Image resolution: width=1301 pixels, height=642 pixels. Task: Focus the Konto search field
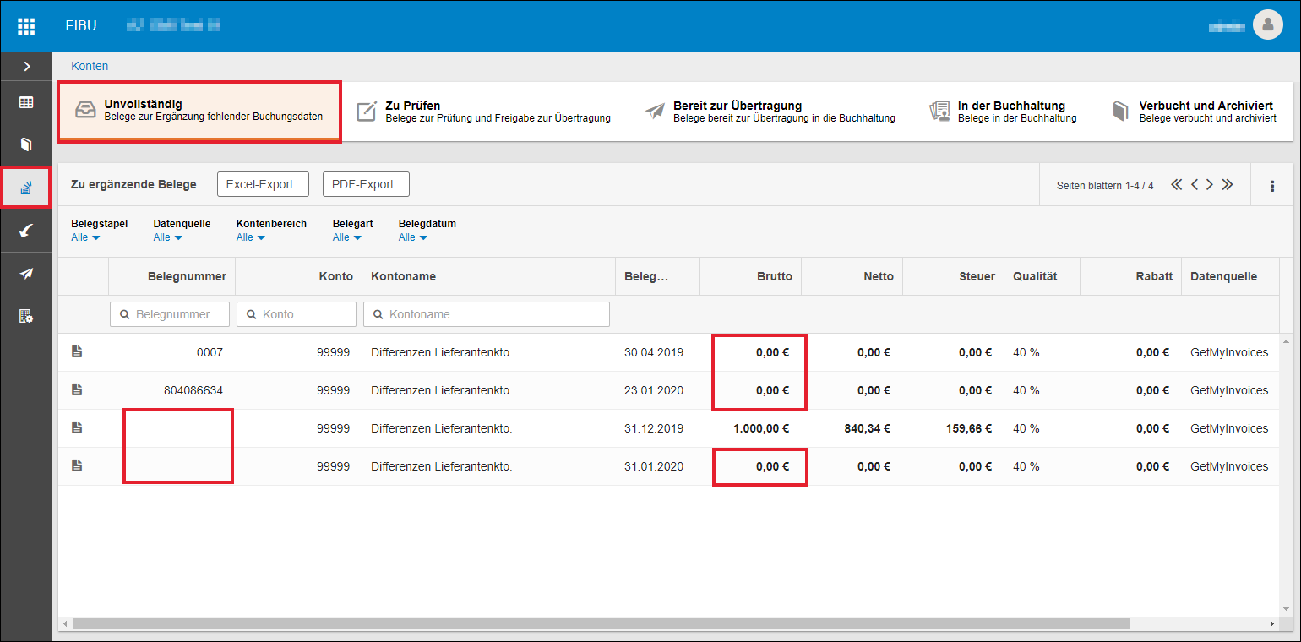click(x=297, y=314)
